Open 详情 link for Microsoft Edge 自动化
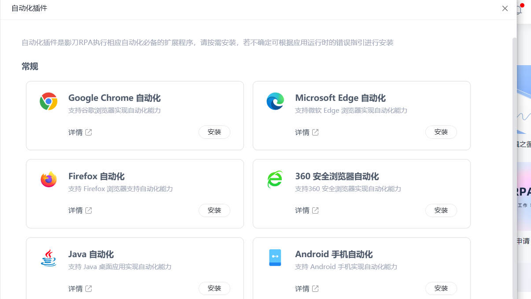The image size is (531, 299). point(302,132)
